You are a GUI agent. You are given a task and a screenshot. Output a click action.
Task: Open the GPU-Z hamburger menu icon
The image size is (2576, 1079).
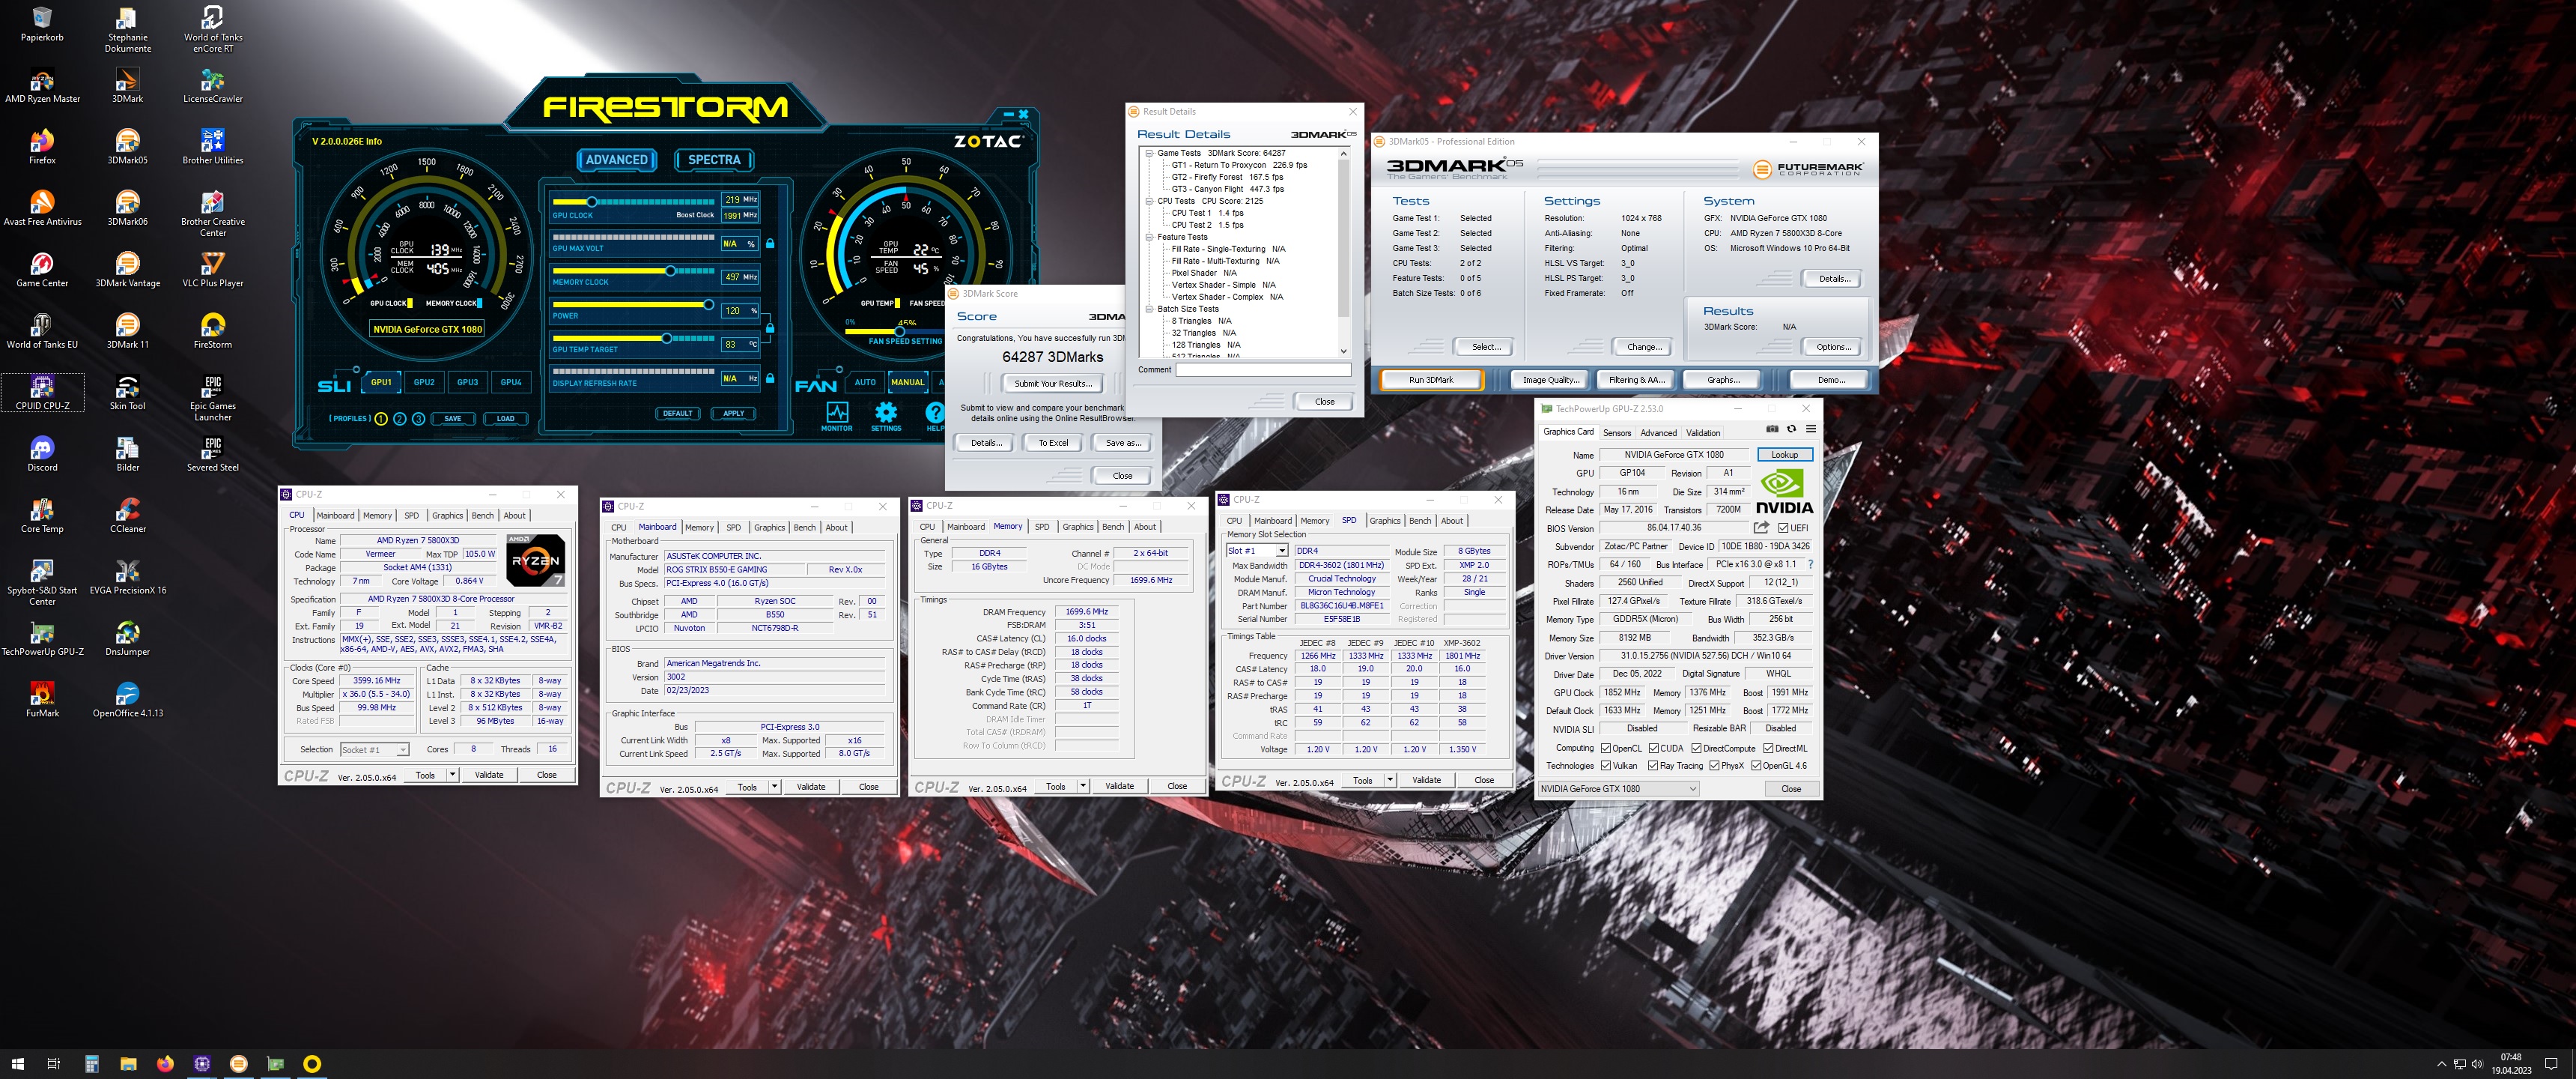point(1810,429)
